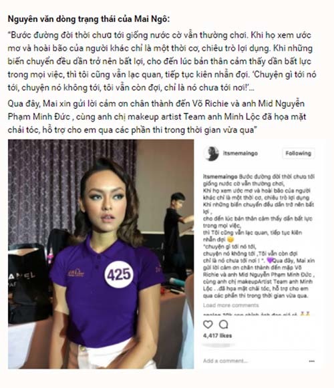View the 4,417 likes list
The image size is (334, 388).
pyautogui.click(x=217, y=335)
